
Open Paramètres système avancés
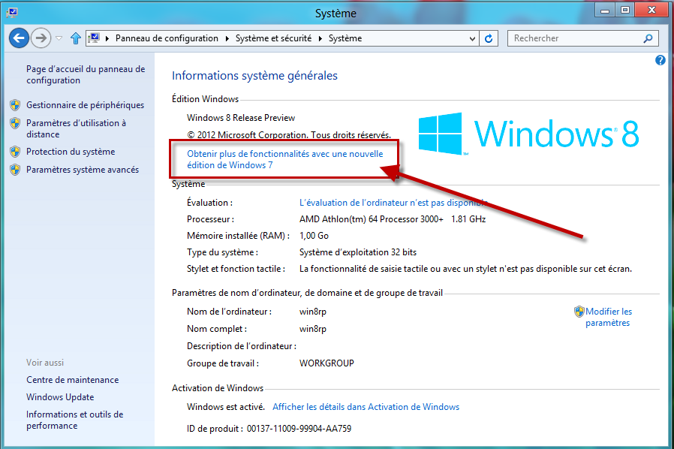(83, 170)
